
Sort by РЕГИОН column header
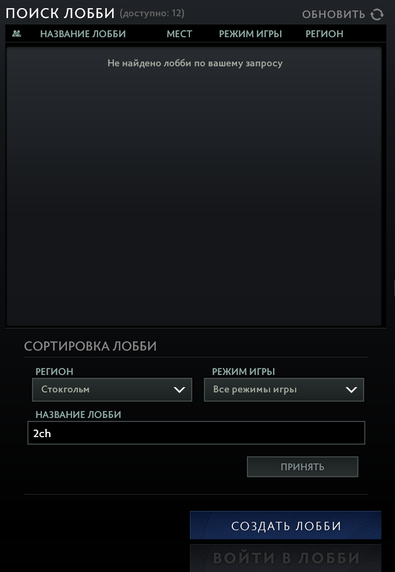point(324,34)
